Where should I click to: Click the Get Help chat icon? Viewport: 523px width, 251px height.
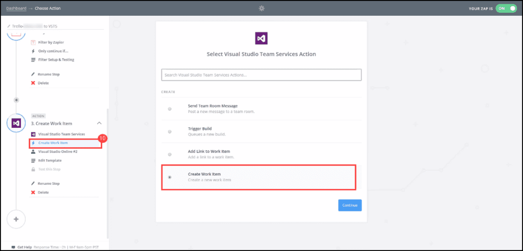pos(13,247)
